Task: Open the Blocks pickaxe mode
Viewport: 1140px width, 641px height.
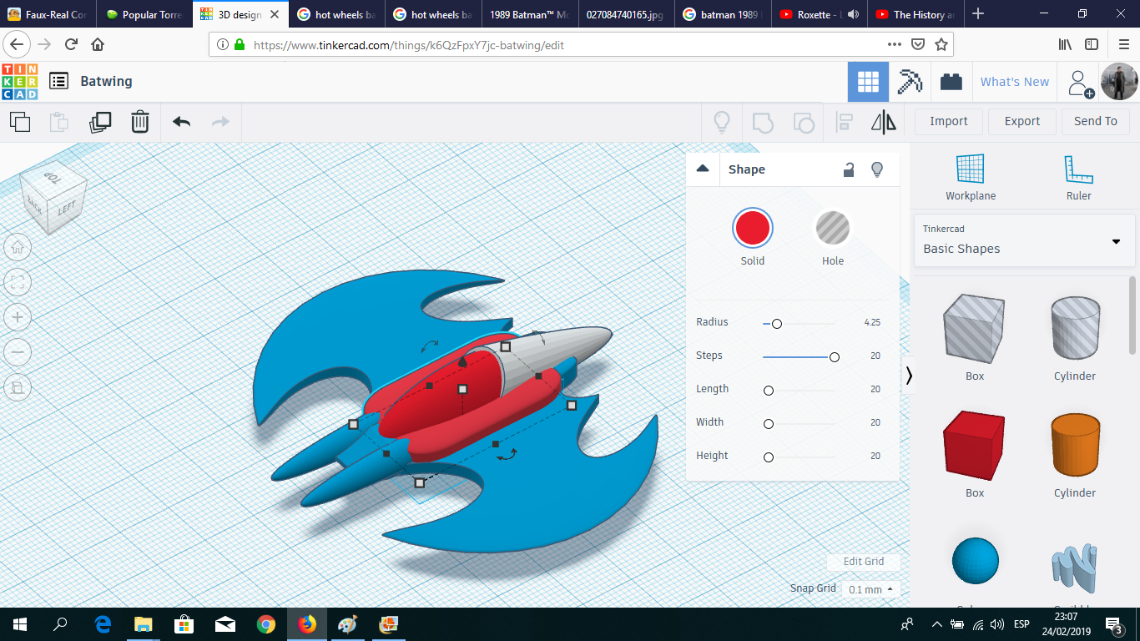Action: [909, 82]
